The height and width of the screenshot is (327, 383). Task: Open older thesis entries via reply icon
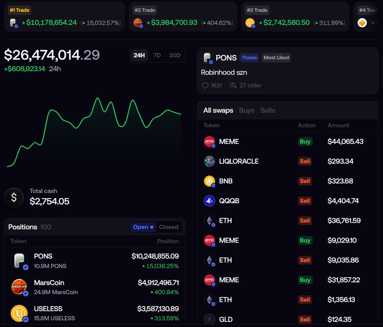point(233,85)
